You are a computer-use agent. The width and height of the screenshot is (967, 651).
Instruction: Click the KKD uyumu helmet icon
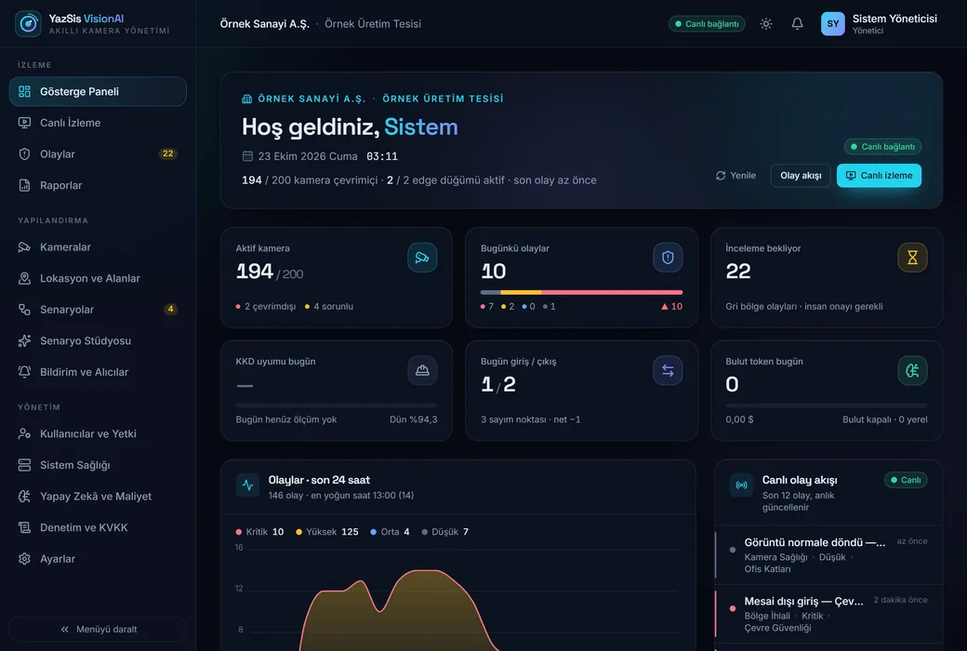point(422,370)
